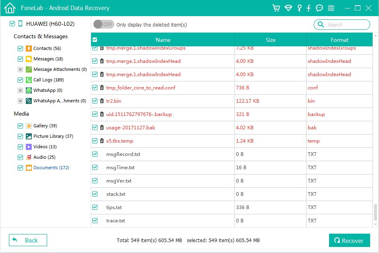Uncheck the HUAWEI (H60-L02) device checkbox
Image resolution: width=379 pixels, height=253 pixels.
pos(12,24)
